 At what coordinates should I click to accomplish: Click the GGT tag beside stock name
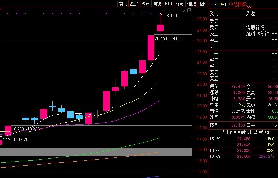tap(250, 7)
